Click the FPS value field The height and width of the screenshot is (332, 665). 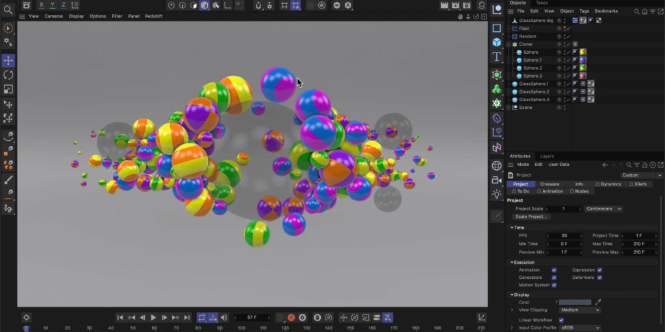point(564,235)
